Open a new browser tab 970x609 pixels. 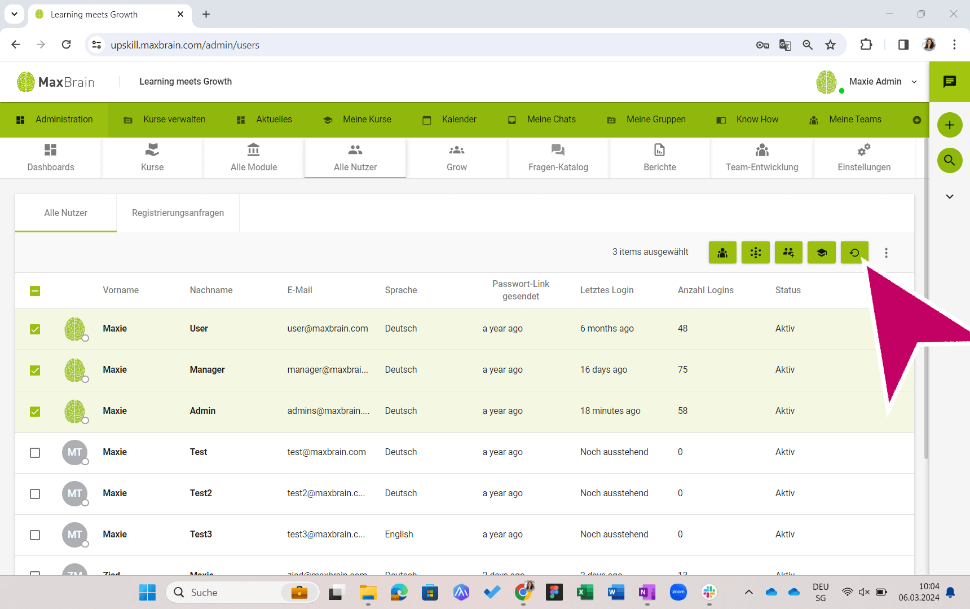pos(206,14)
